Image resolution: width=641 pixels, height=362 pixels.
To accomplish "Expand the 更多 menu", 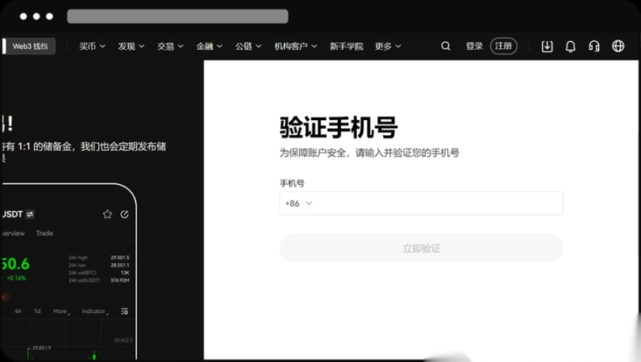I will tap(388, 47).
